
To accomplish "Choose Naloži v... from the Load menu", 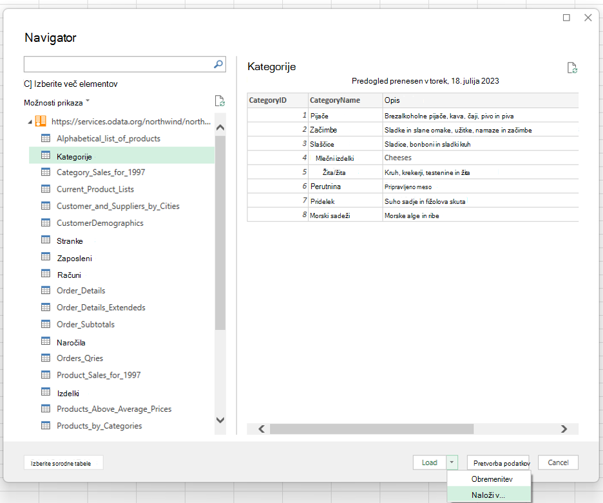I will 489,495.
